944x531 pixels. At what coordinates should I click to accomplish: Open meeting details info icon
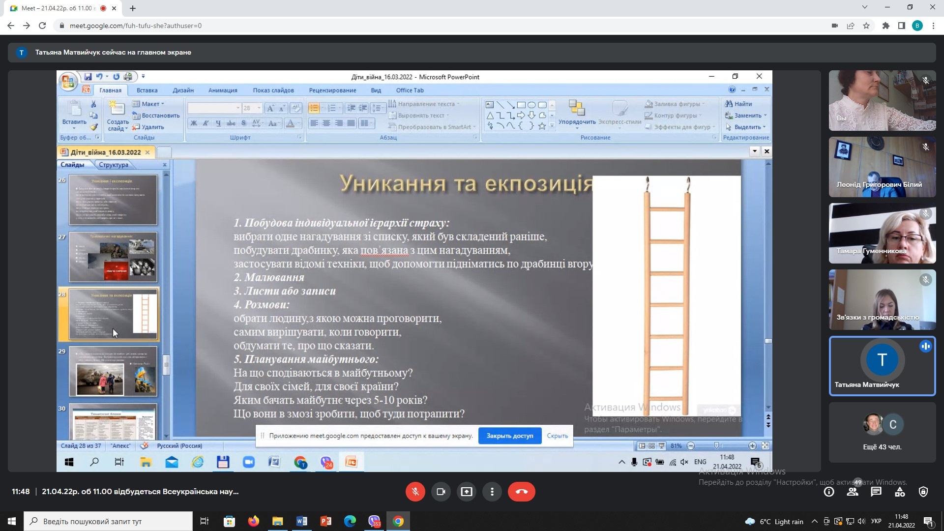(x=829, y=492)
